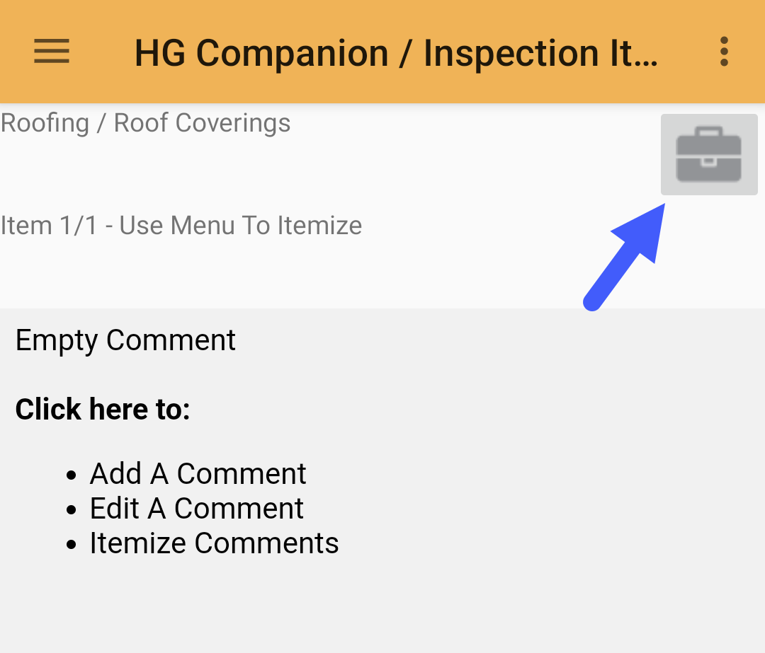Select the gray comment panel
This screenshot has height=653, width=765.
382,460
